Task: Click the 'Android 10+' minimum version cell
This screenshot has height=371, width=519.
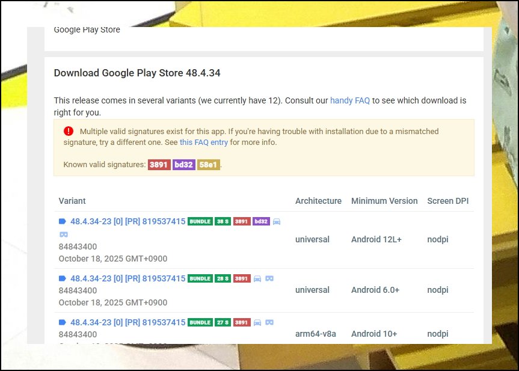Action: pos(374,334)
